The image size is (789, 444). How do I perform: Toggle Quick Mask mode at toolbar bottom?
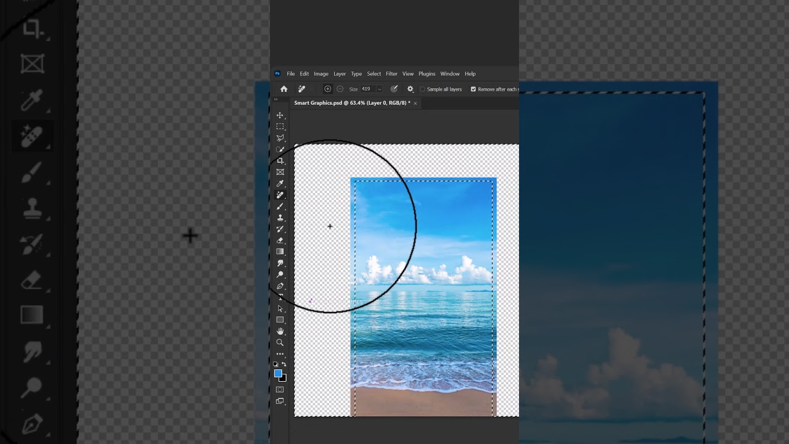click(x=280, y=388)
